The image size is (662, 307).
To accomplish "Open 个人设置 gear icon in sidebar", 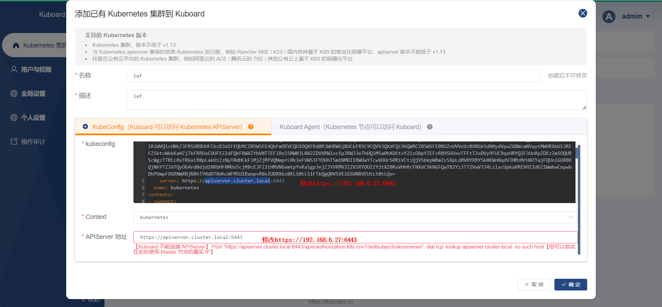I will click(x=14, y=117).
